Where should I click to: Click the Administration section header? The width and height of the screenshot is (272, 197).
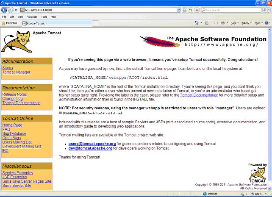27,61
